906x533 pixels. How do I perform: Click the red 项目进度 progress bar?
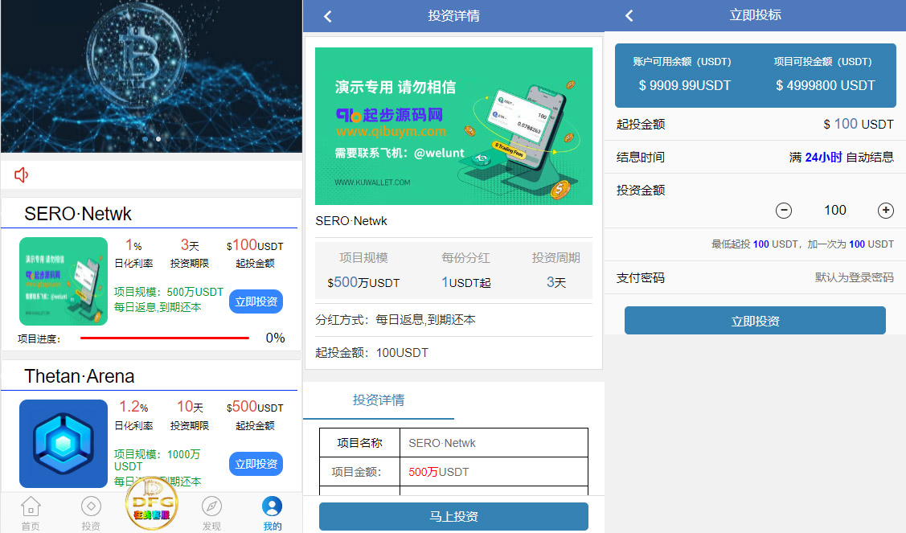pyautogui.click(x=165, y=338)
